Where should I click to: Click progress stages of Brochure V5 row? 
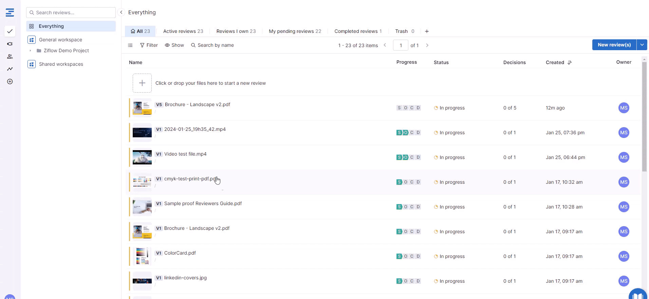[409, 108]
